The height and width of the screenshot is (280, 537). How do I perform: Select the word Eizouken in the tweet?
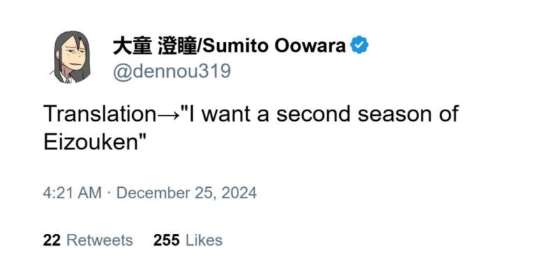tap(91, 142)
